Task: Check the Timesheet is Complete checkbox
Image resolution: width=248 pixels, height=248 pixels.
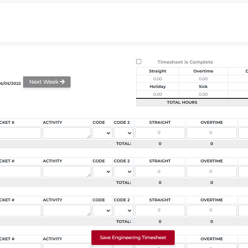Action: (x=139, y=62)
